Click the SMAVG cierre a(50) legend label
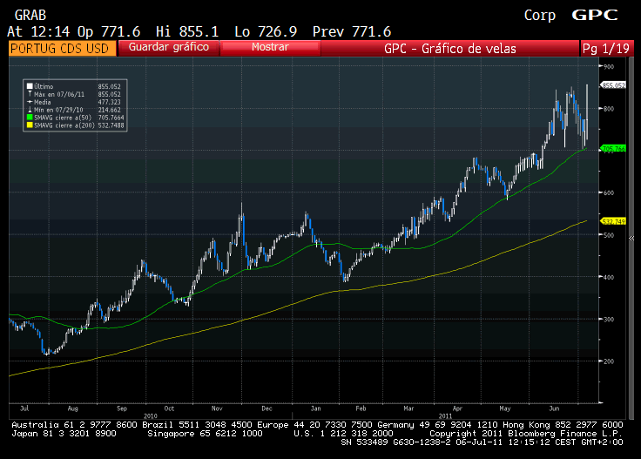This screenshot has width=641, height=459. click(63, 118)
